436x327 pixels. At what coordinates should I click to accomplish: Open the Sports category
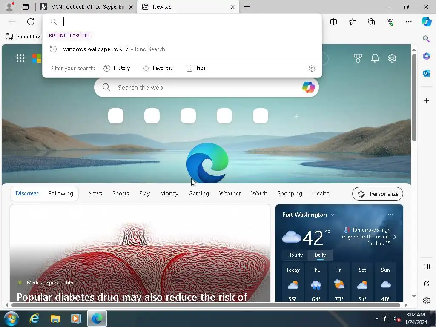[120, 193]
